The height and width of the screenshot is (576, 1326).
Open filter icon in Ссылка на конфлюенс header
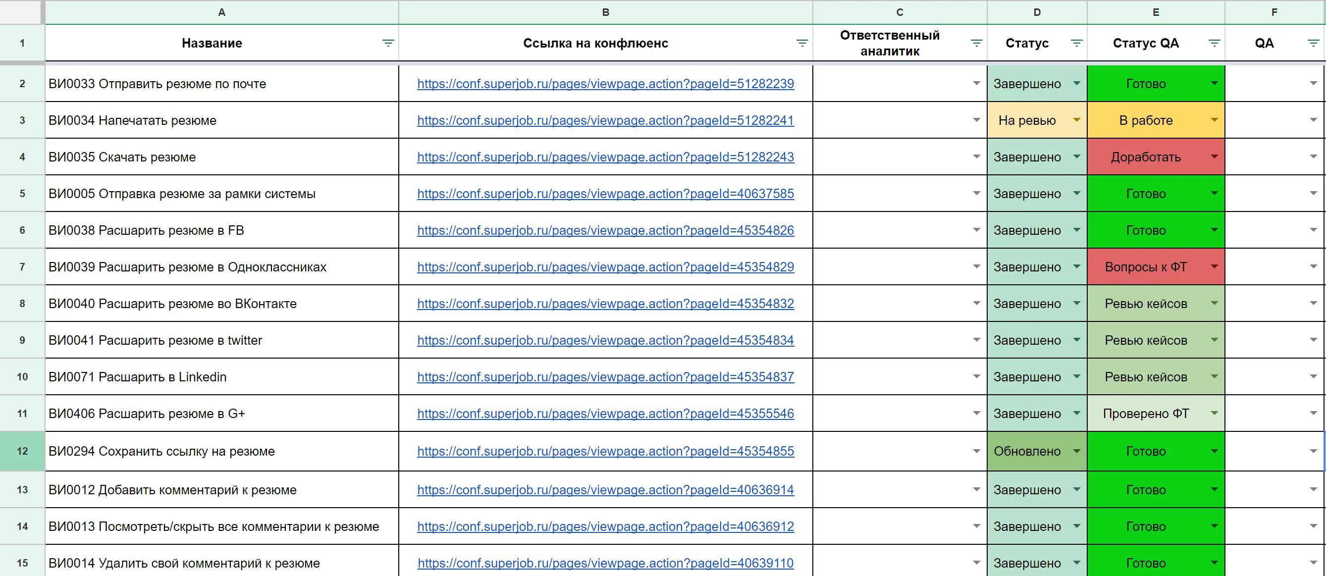[802, 43]
